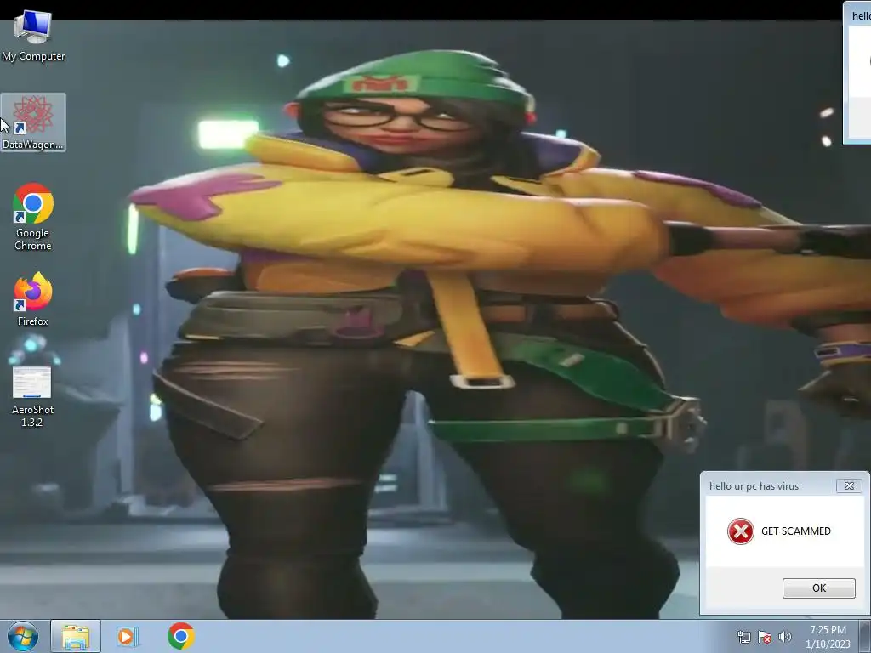
Task: Open the Action Center flag tray icon
Action: [x=765, y=637]
